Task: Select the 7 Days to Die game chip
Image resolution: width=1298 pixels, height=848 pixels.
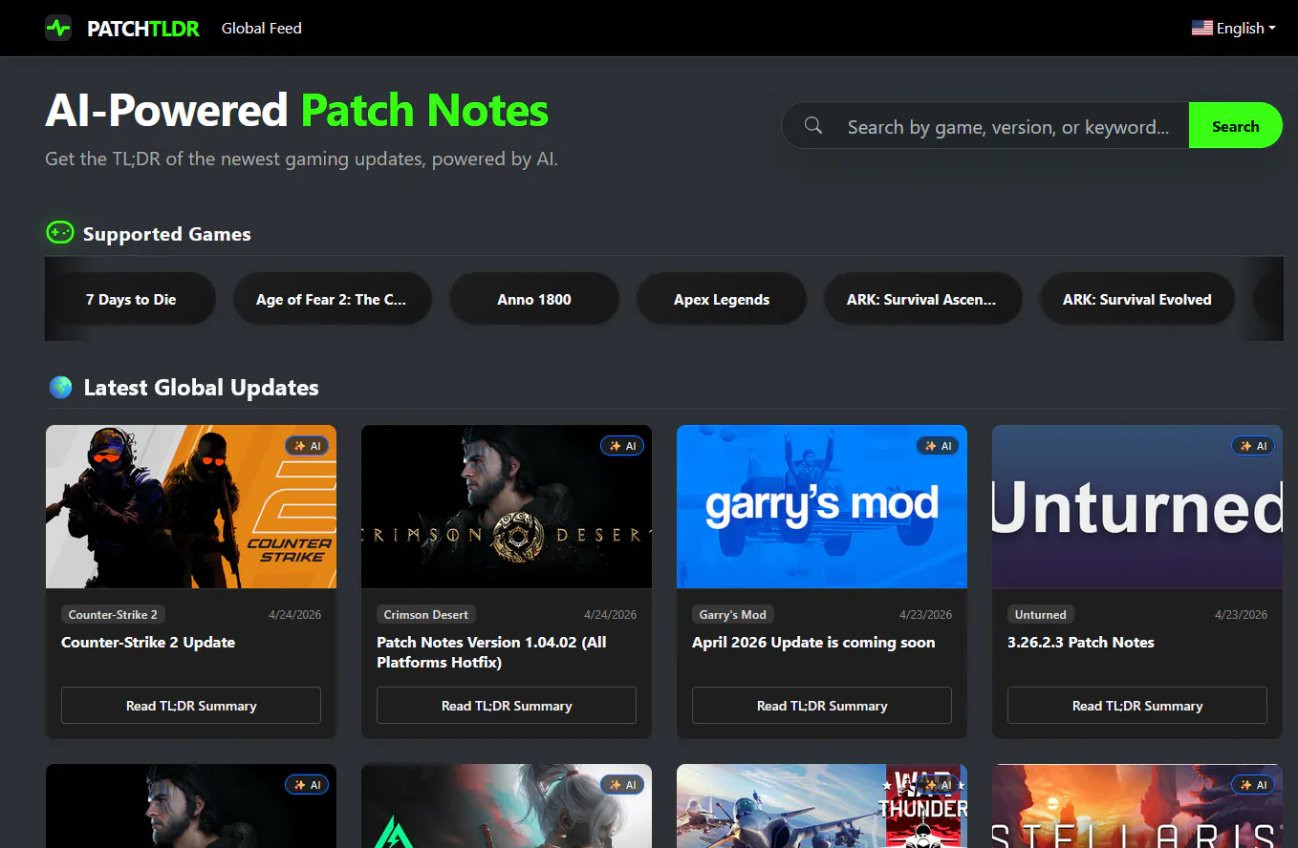Action: pos(131,299)
